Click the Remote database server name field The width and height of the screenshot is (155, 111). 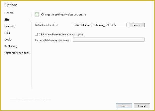point(108,40)
